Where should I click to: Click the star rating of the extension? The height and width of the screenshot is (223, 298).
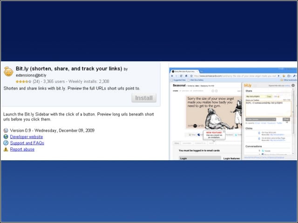[x=24, y=82]
